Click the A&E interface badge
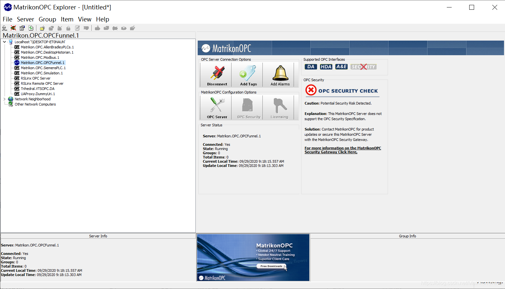505x289 pixels. pos(341,67)
